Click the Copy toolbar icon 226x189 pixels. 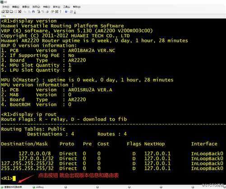point(25,11)
